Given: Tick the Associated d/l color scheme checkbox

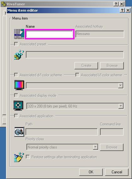Looking at the screenshot, I should tap(16, 75).
